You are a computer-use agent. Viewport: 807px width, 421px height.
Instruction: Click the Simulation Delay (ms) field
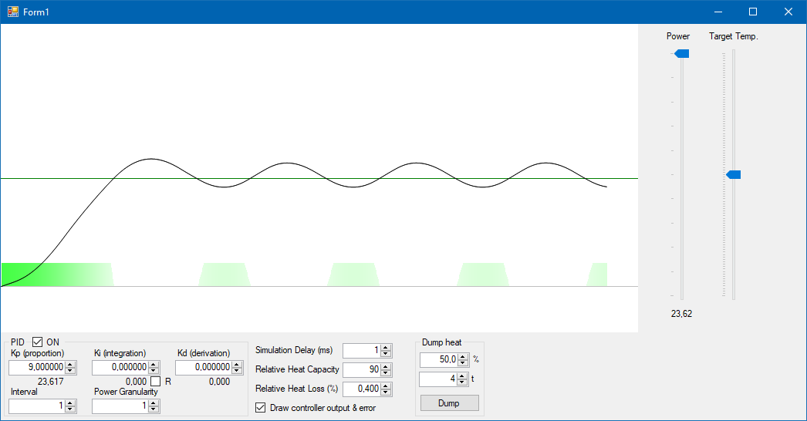tap(362, 351)
